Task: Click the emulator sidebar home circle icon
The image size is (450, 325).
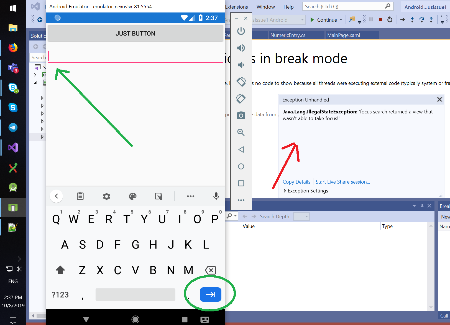Action: [241, 166]
